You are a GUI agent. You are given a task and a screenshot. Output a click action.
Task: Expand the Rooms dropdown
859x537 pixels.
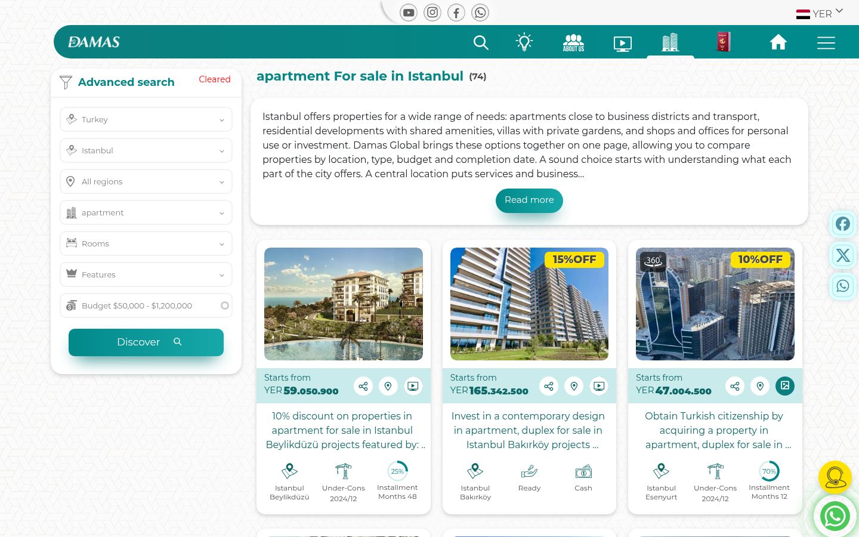146,243
